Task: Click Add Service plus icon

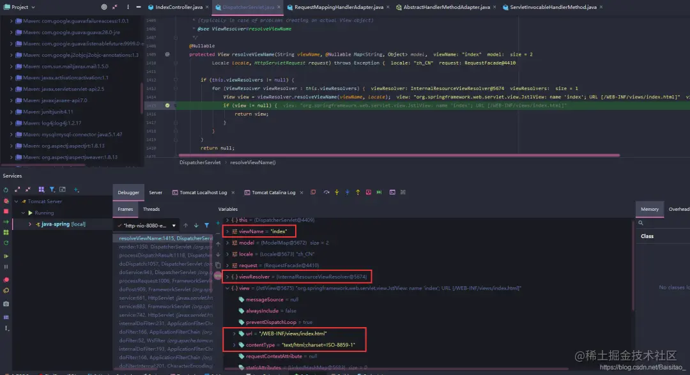Action: click(x=76, y=190)
